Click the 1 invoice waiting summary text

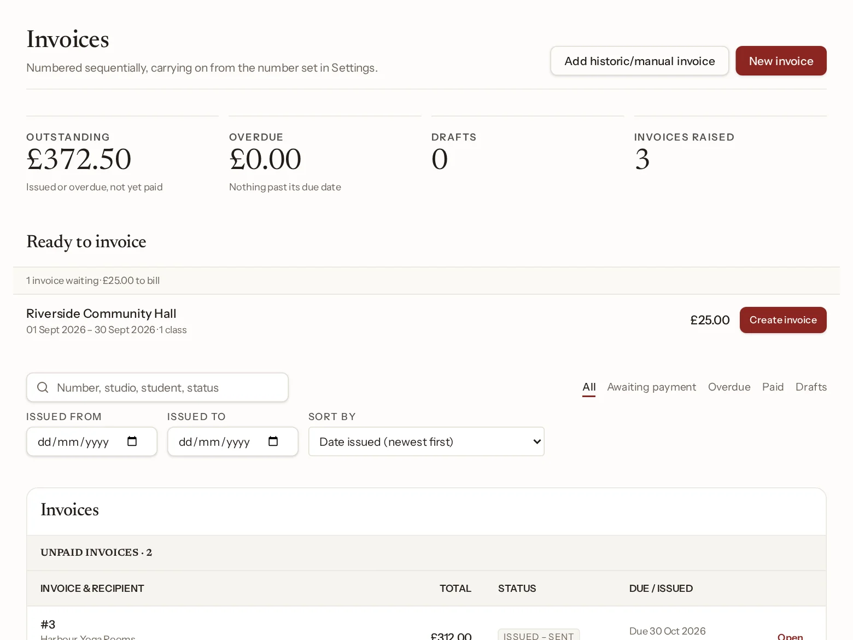93,281
